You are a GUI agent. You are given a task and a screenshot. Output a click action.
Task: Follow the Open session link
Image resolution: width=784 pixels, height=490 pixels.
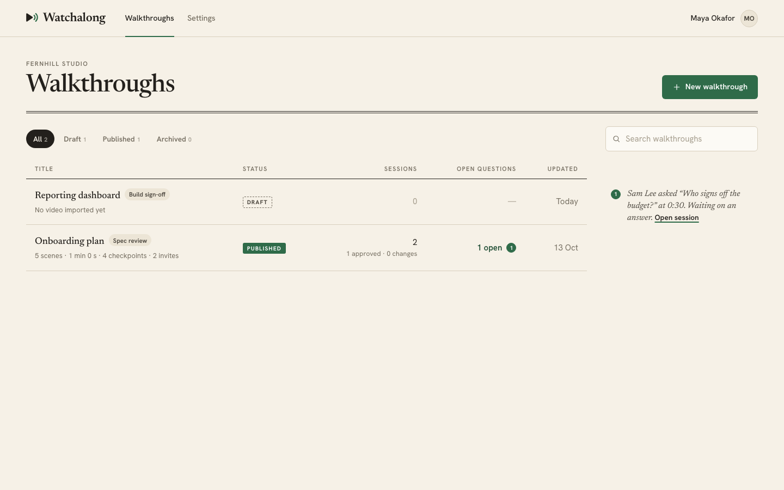click(x=677, y=218)
